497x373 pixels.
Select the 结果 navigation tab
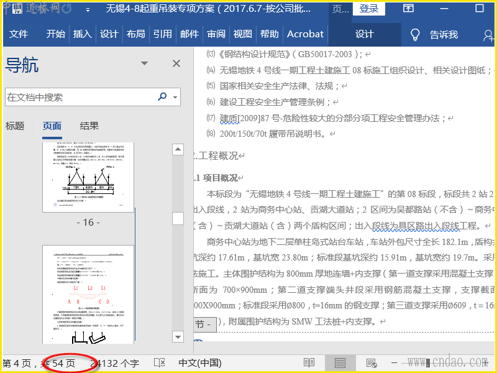(x=89, y=126)
